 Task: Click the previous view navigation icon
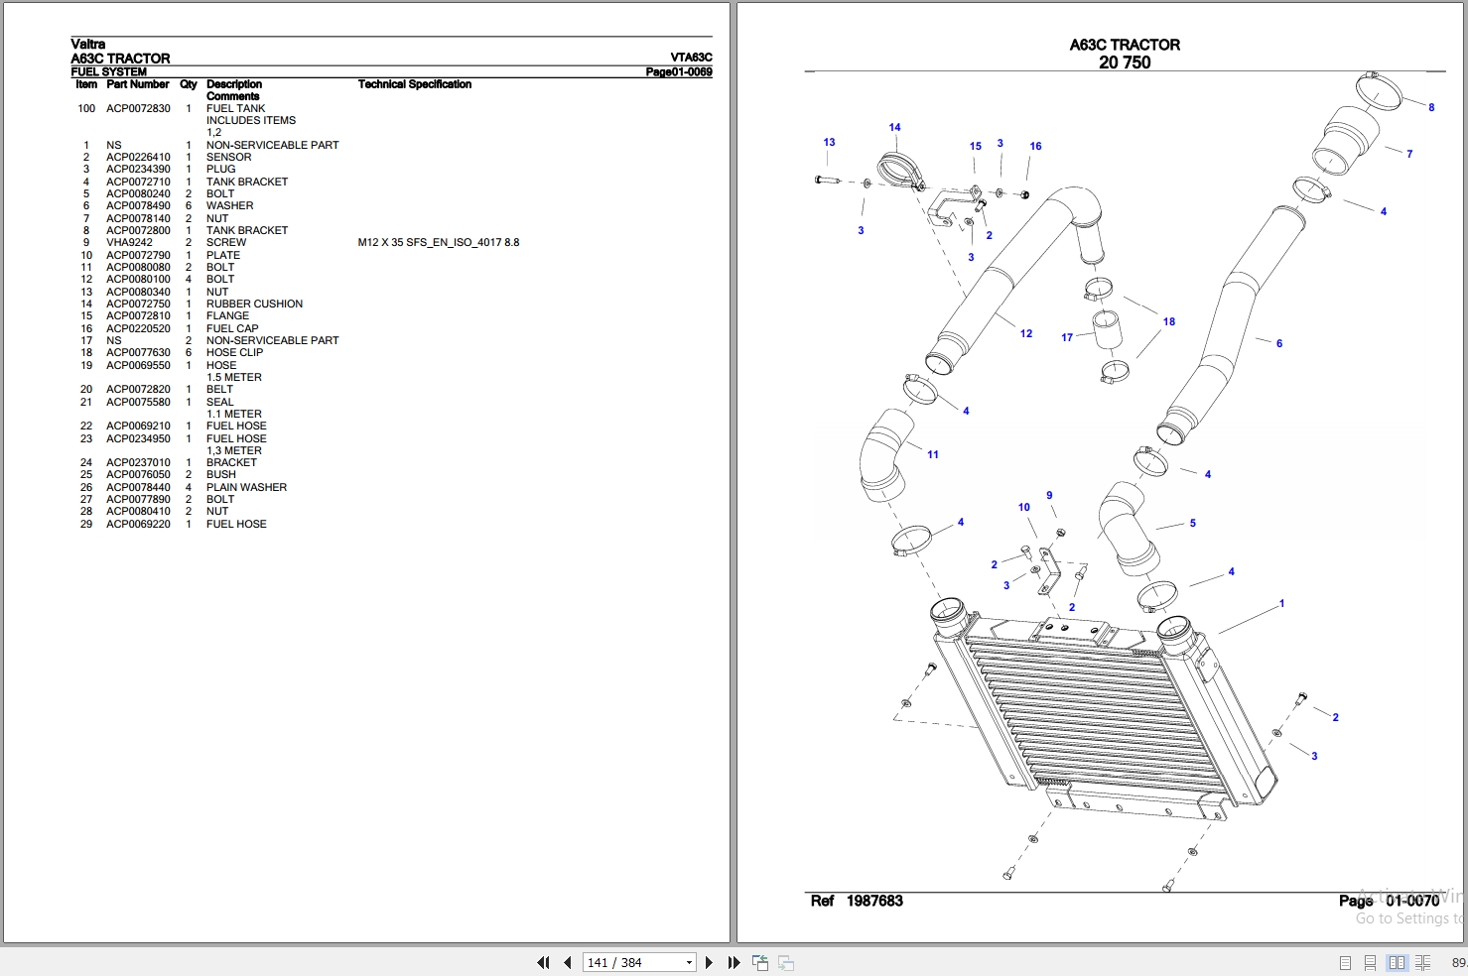coord(760,962)
